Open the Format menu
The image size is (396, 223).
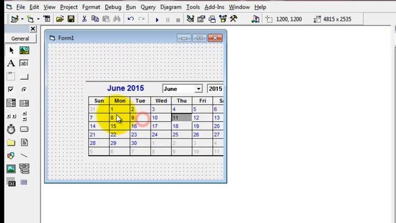tap(91, 7)
